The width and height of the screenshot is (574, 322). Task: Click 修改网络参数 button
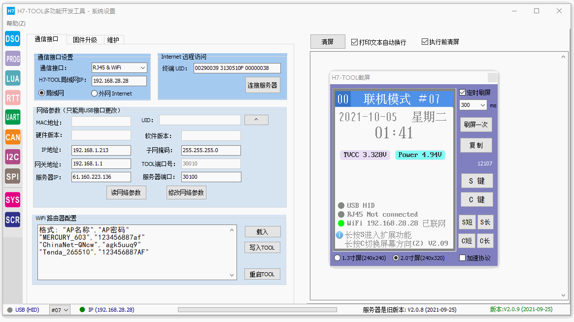pyautogui.click(x=186, y=193)
